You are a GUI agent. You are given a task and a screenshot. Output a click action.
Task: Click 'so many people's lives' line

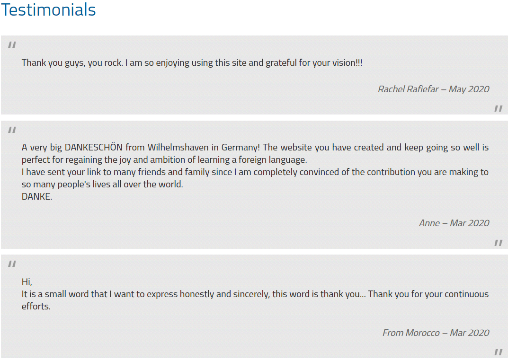(102, 184)
